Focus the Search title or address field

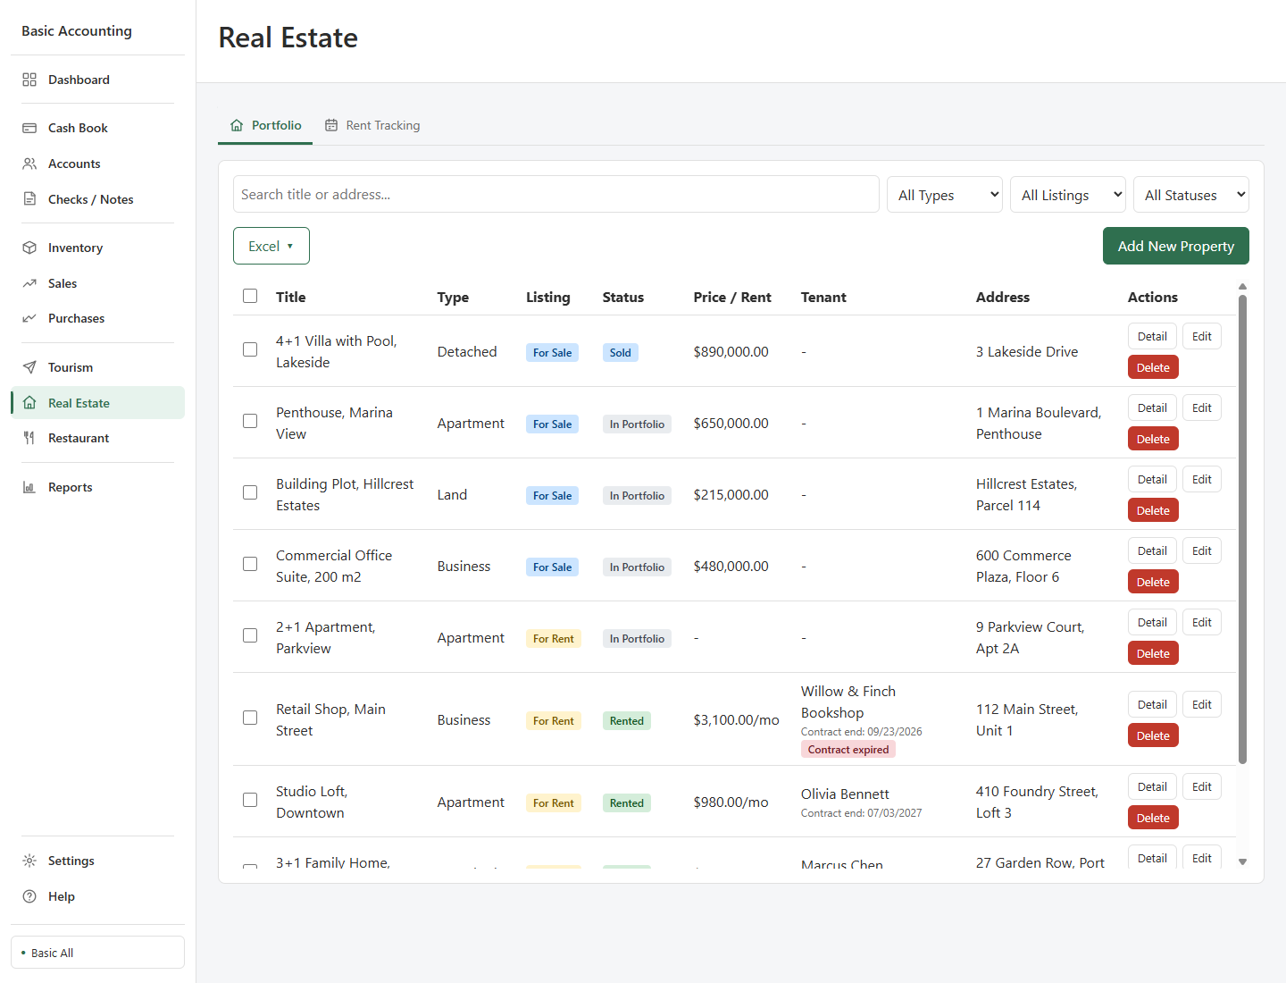click(556, 195)
